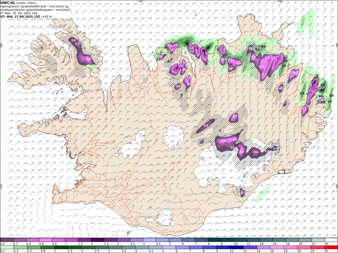Screen dimensions: 338x253
Task: Click the '2.5' precipitation value on map
Action: coord(204,53)
